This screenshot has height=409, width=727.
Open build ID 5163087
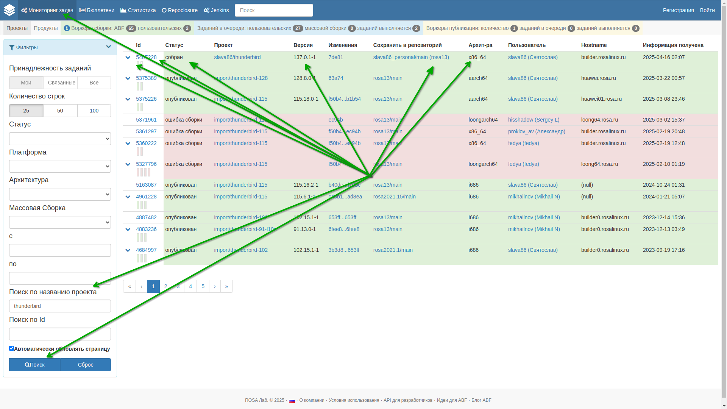[x=146, y=185]
